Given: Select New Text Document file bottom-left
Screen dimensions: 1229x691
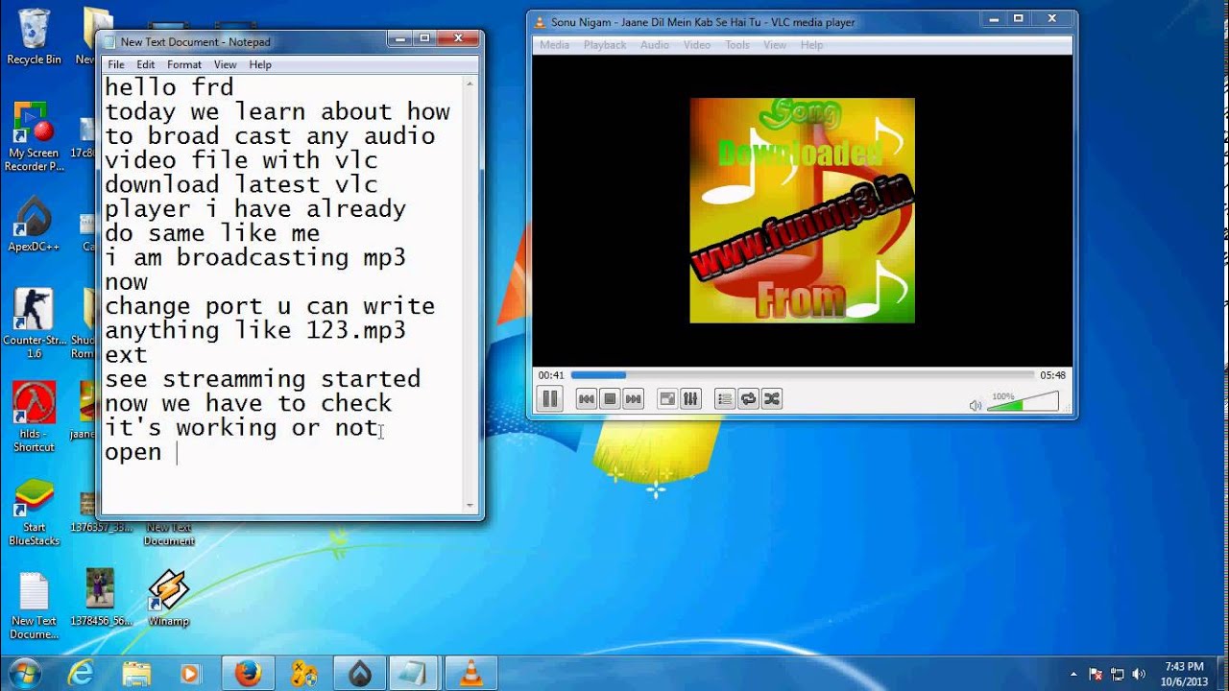Looking at the screenshot, I should tap(34, 605).
